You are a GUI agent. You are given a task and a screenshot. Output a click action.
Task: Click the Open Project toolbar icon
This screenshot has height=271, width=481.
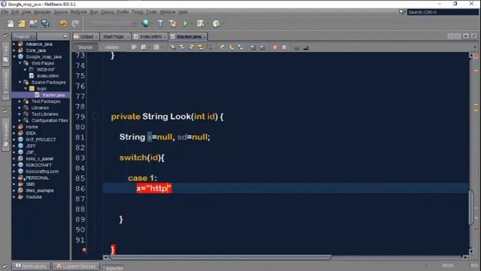click(x=33, y=23)
